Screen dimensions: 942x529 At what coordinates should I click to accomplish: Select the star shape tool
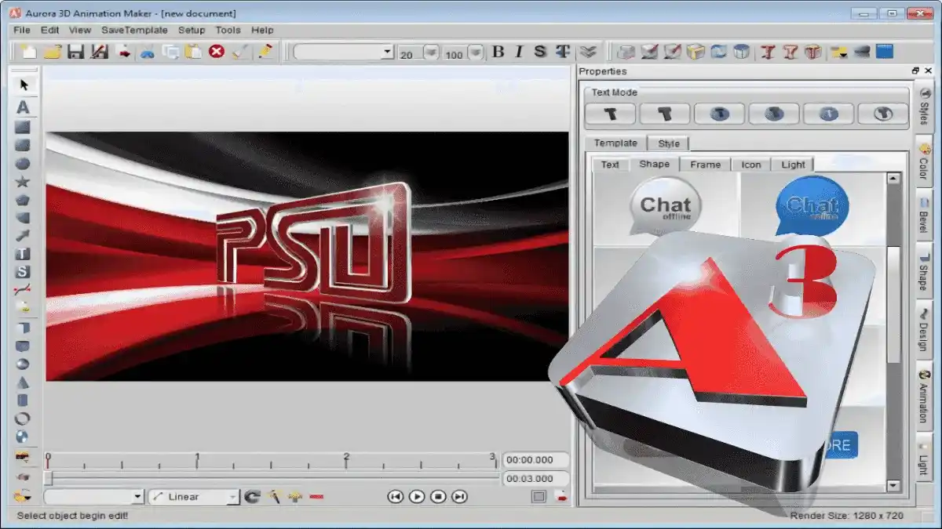23,182
